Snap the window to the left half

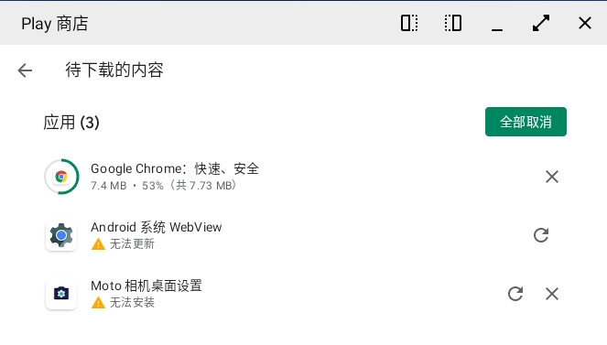(409, 23)
